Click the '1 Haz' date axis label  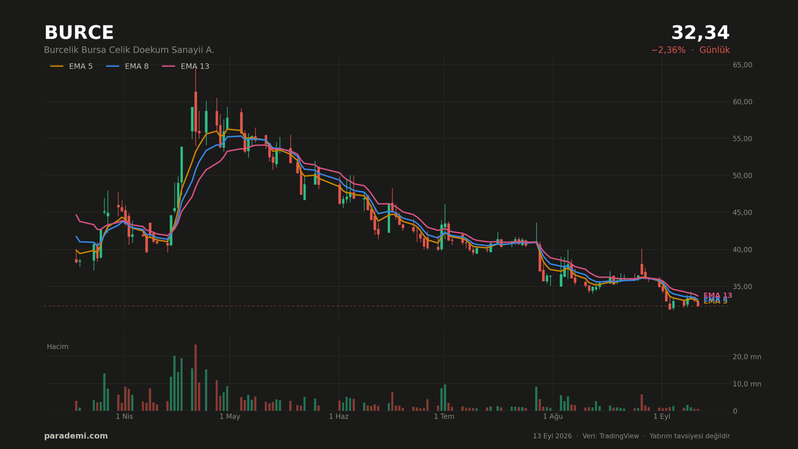click(x=339, y=417)
